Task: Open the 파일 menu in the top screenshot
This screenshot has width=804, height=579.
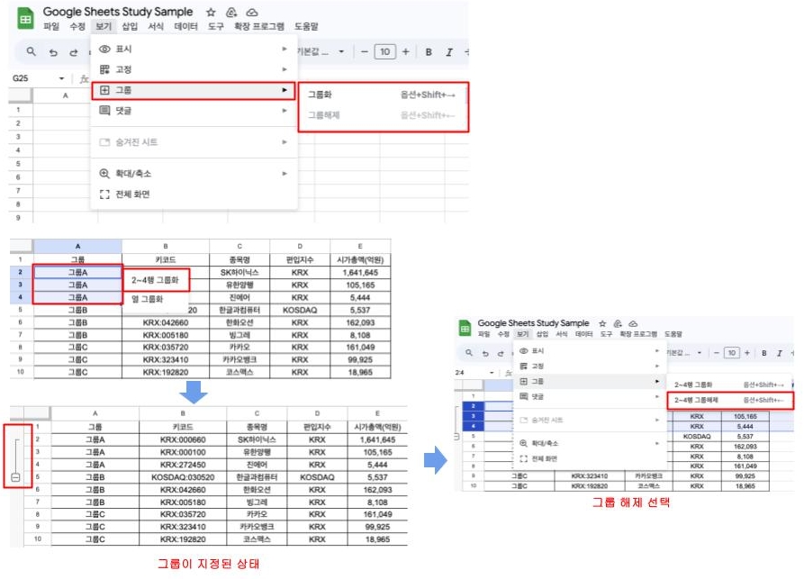Action: point(51,26)
